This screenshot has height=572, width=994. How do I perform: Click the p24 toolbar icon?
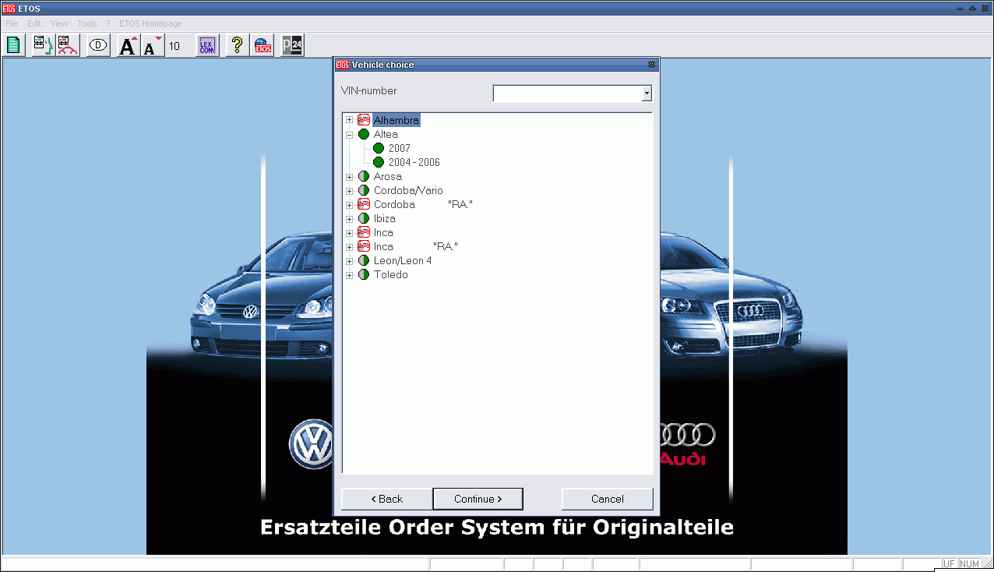coord(292,45)
